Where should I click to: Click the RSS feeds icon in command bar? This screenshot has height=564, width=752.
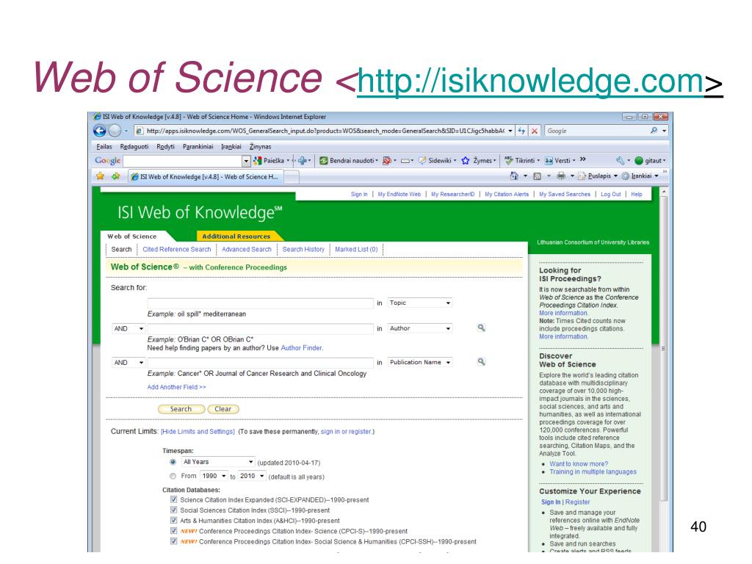coord(538,176)
